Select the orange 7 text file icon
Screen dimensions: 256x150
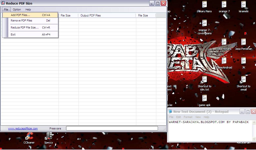click(x=224, y=4)
